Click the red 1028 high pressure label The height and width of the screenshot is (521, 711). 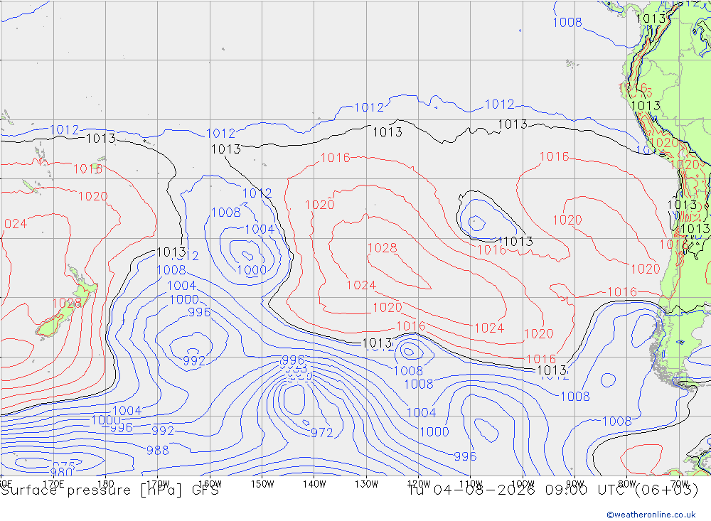(x=383, y=248)
